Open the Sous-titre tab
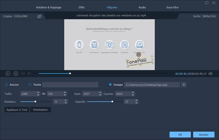Image resolution: width=219 pixels, height=140 pixels. (x=172, y=7)
